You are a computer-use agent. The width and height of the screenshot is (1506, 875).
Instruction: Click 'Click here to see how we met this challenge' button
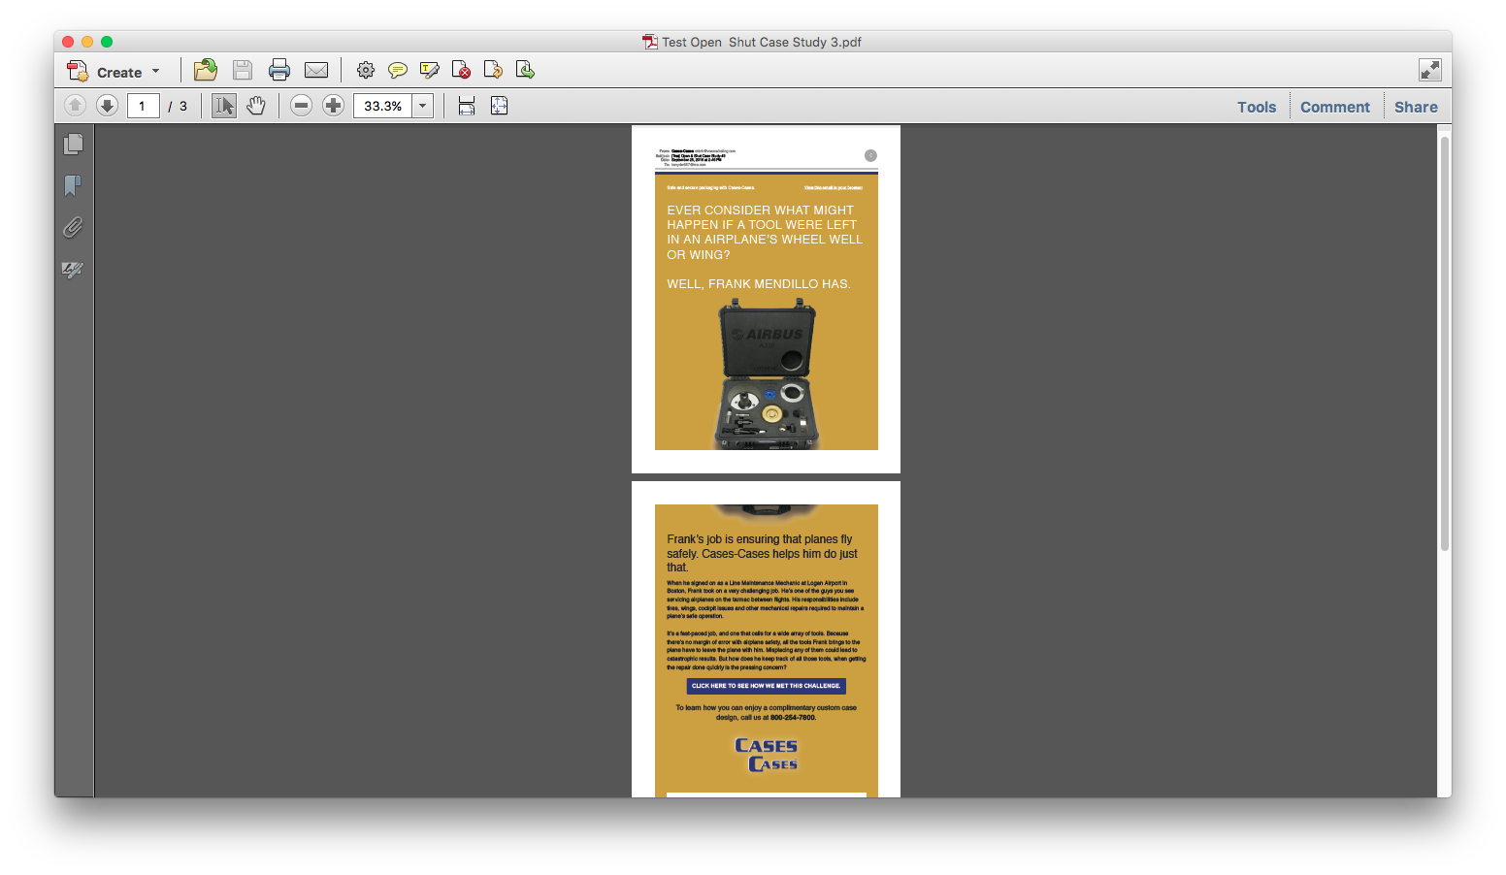coord(767,686)
